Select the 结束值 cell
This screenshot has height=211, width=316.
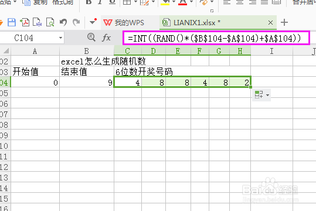coord(87,72)
